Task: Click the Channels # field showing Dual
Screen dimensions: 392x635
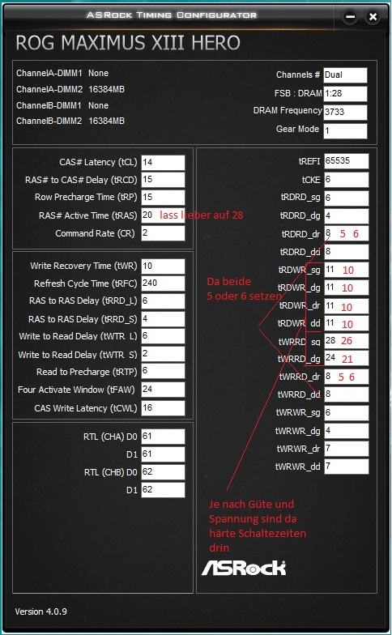Action: click(345, 75)
